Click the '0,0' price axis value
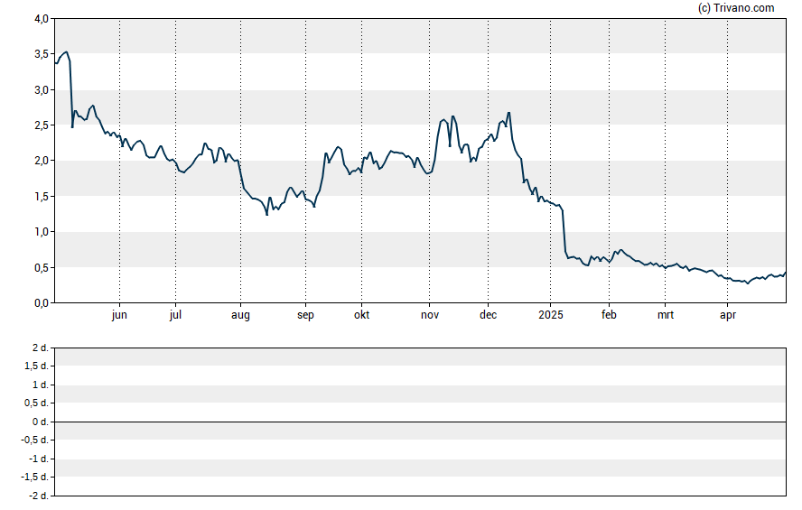Image resolution: width=802 pixels, height=510 pixels. click(42, 303)
